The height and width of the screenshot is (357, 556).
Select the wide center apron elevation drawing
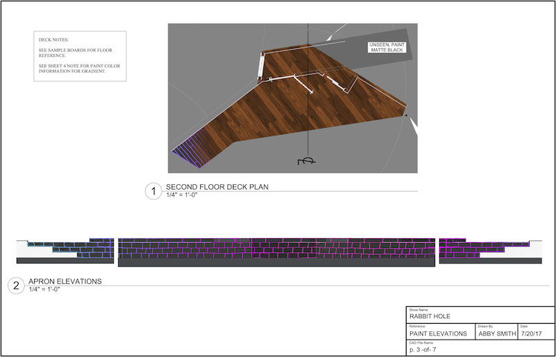coord(277,252)
